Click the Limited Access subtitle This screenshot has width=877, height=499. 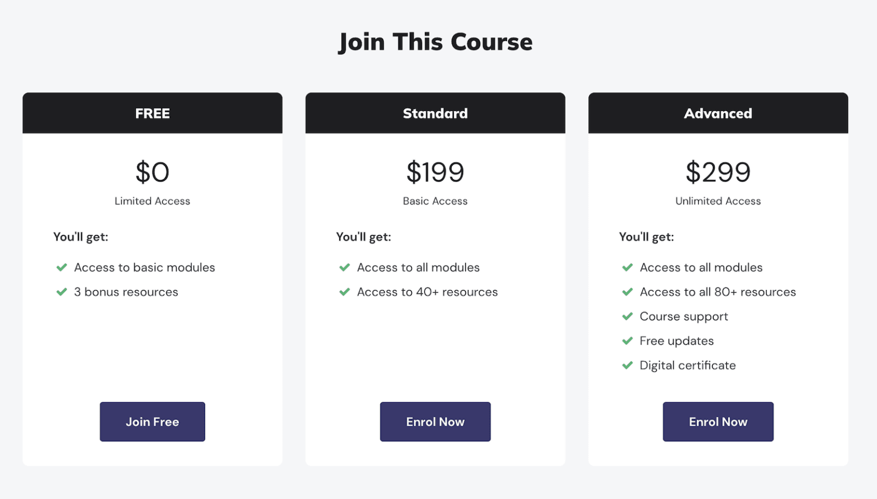coord(152,201)
